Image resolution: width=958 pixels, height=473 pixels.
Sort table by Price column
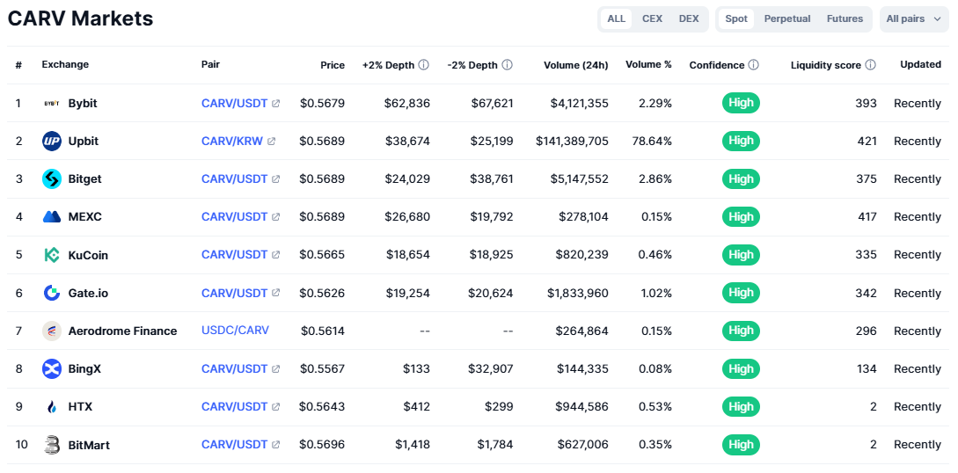pos(333,65)
